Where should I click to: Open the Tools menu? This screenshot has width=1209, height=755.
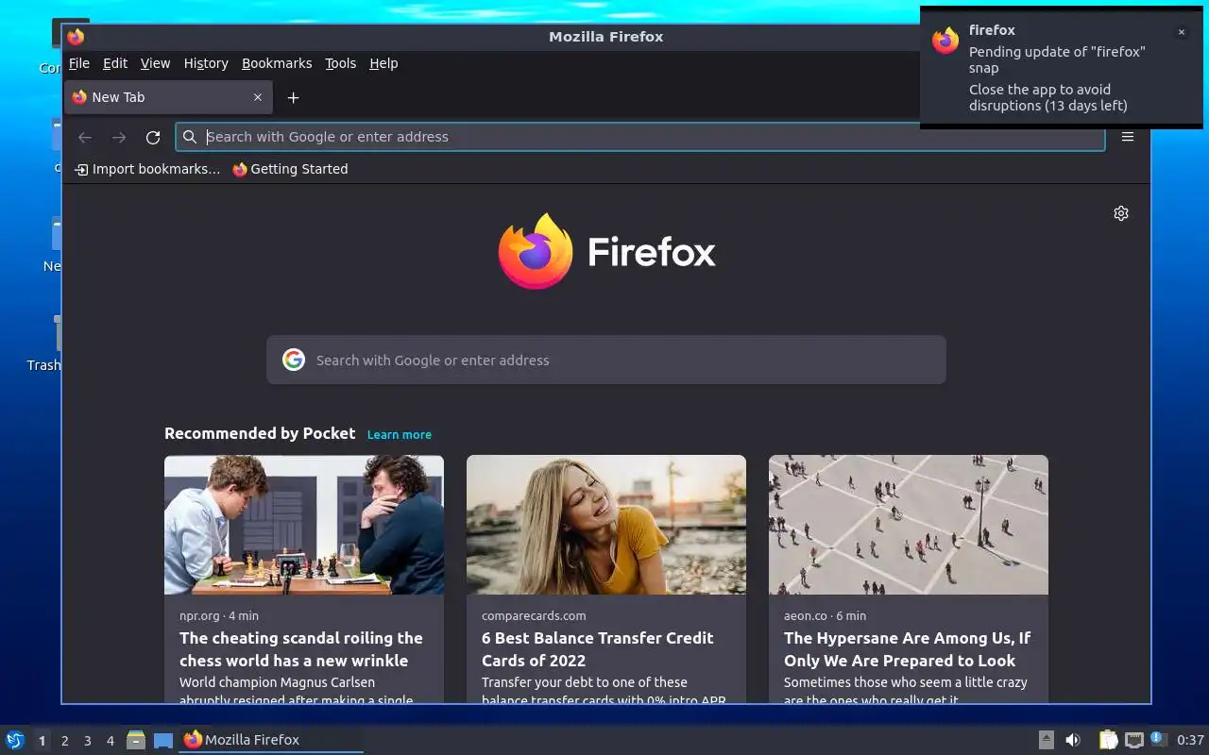[340, 63]
